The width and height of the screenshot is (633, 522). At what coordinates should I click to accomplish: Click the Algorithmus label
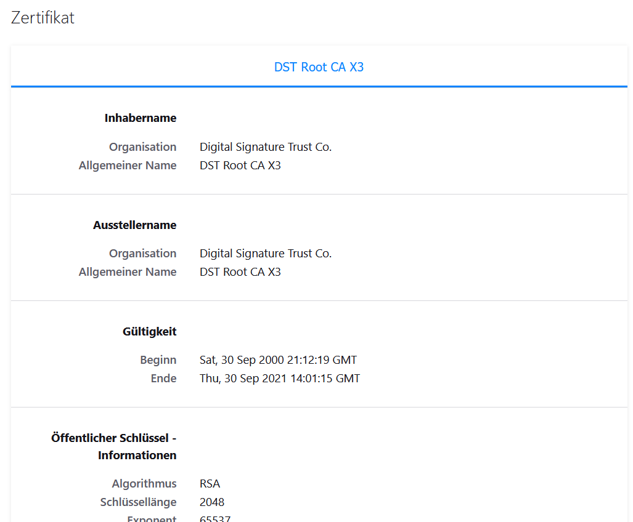[x=144, y=484]
